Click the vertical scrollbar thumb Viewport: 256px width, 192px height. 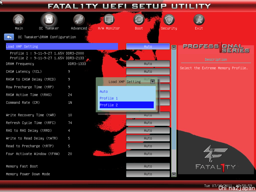[x=174, y=99]
